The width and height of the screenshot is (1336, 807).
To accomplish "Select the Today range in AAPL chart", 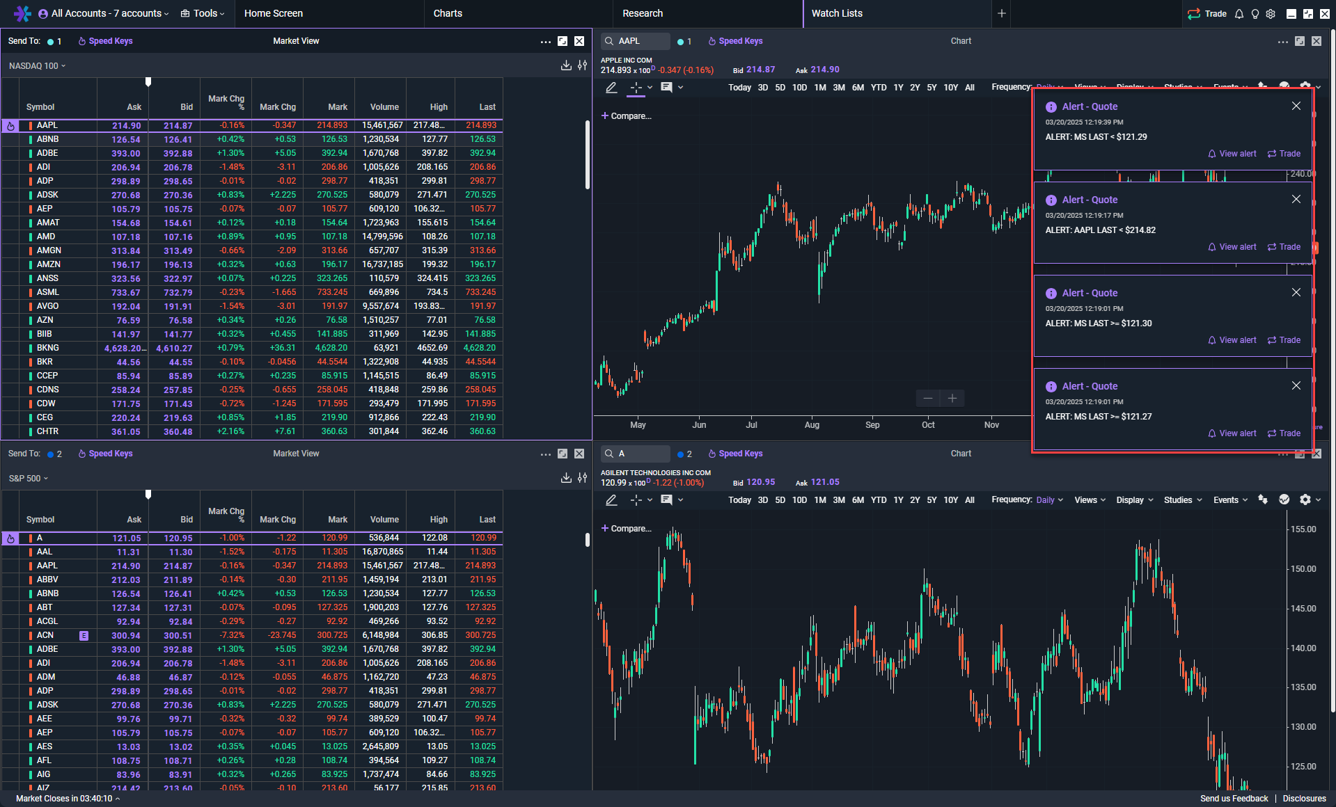I will (739, 88).
